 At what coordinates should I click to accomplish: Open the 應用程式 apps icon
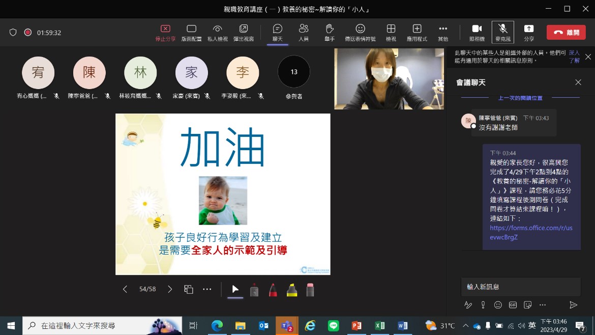pos(416,29)
